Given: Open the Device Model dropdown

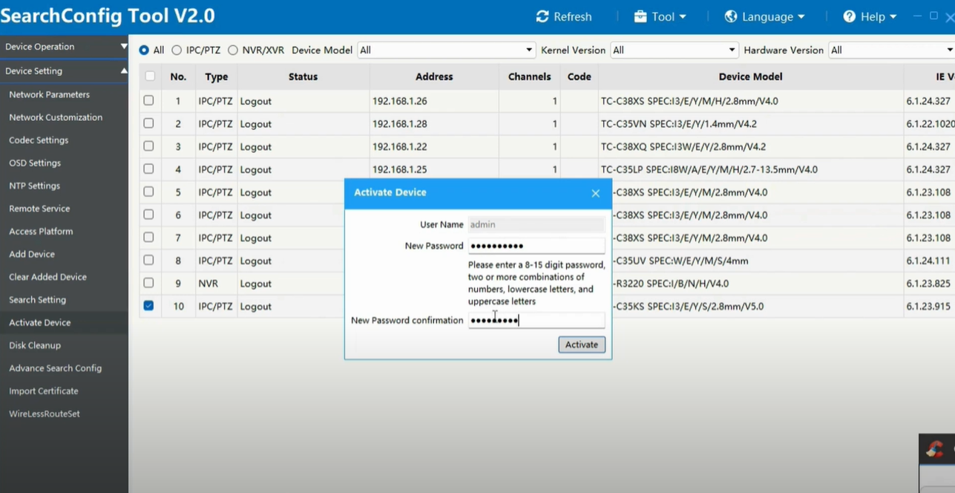Looking at the screenshot, I should (x=530, y=50).
